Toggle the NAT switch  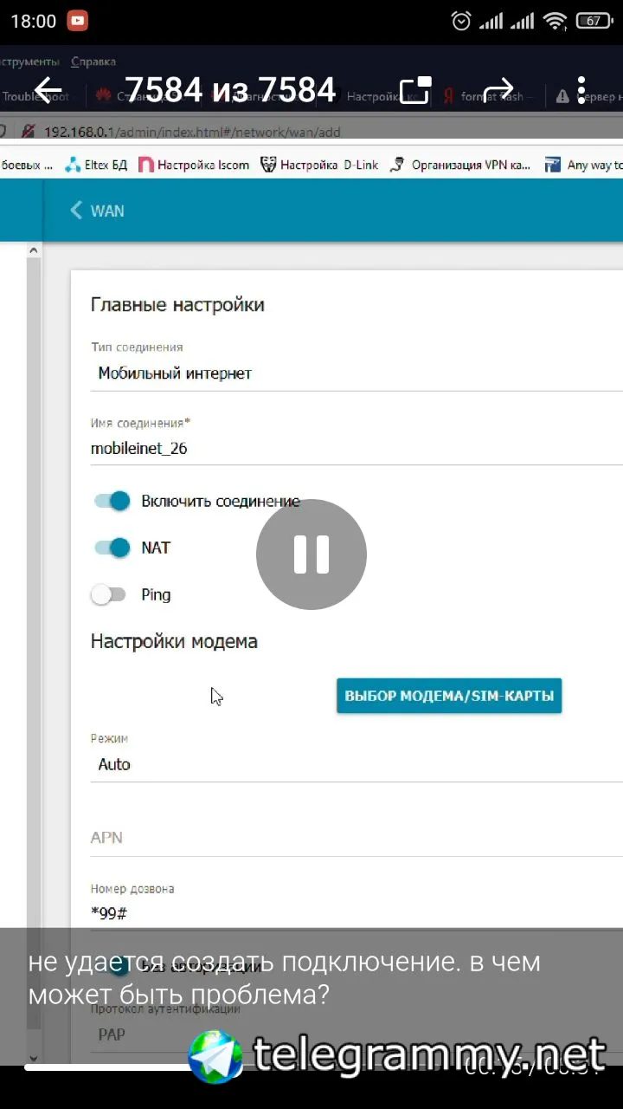(x=112, y=548)
